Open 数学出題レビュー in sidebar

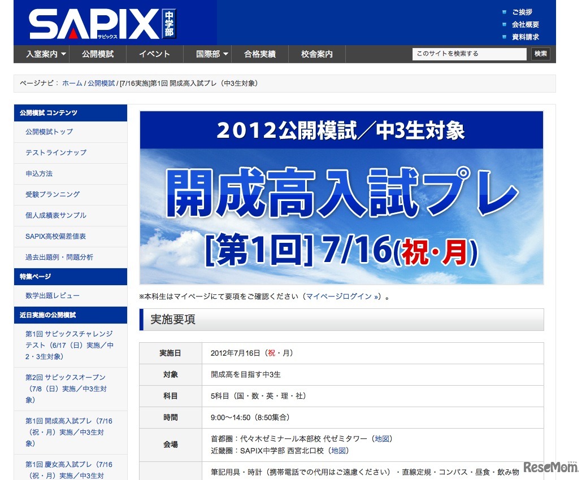pyautogui.click(x=53, y=296)
